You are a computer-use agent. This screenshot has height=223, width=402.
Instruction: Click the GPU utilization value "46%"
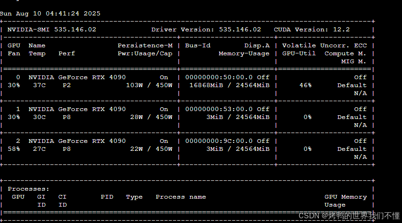306,85
